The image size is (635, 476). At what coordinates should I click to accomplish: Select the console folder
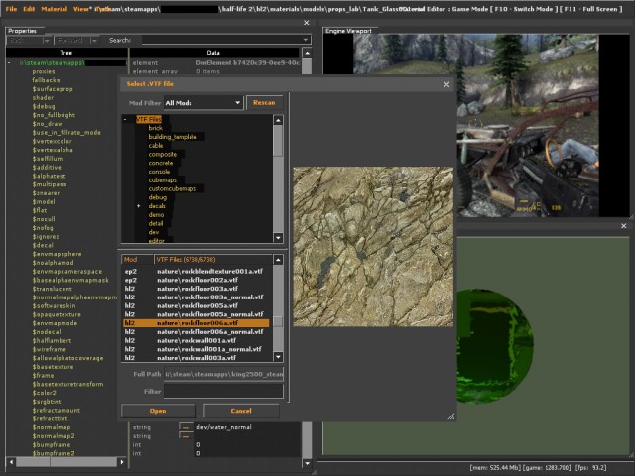tap(159, 172)
